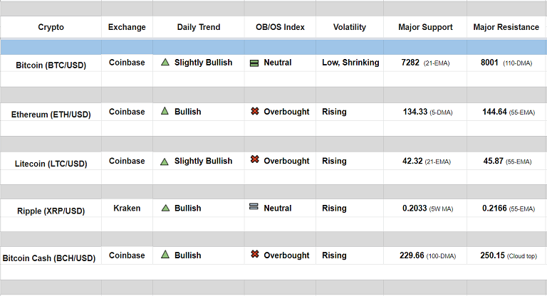This screenshot has width=547, height=296.
Task: Click the Low, Shrinking volatility cell
Action: 350,63
